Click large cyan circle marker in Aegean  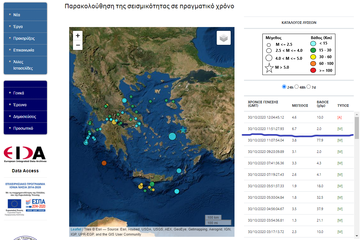[172, 136]
